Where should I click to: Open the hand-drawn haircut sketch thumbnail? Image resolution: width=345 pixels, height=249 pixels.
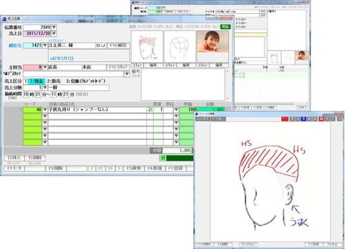coord(147,47)
